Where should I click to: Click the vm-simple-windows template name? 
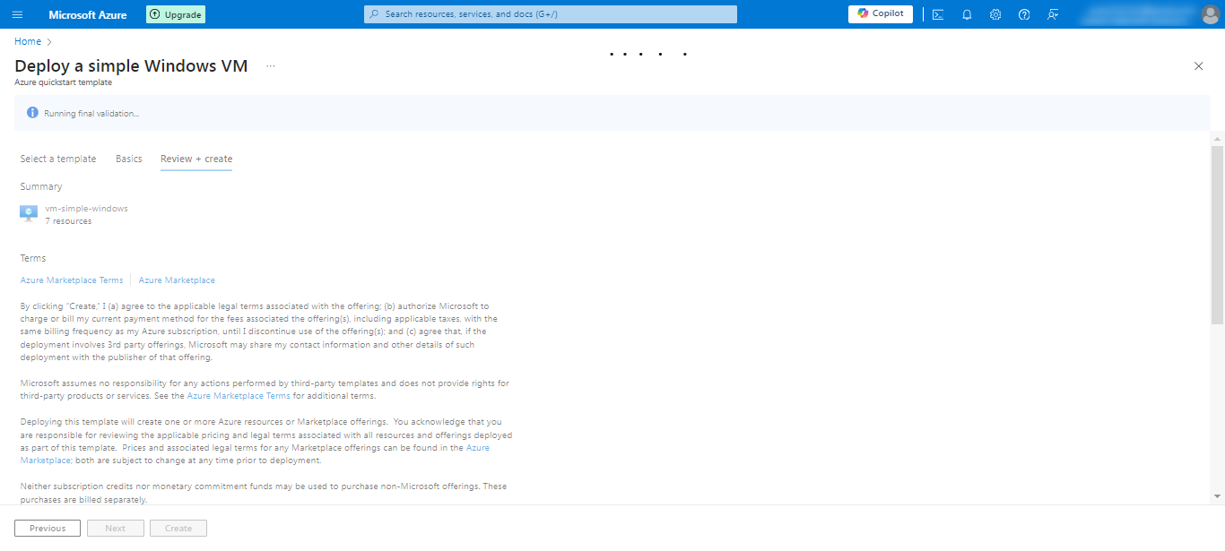tap(87, 209)
